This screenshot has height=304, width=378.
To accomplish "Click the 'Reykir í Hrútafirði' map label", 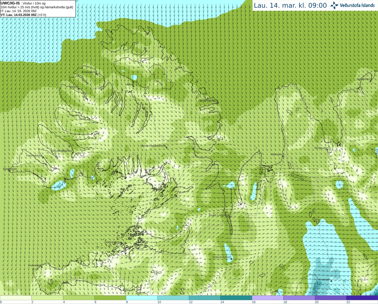I will 219,215.
